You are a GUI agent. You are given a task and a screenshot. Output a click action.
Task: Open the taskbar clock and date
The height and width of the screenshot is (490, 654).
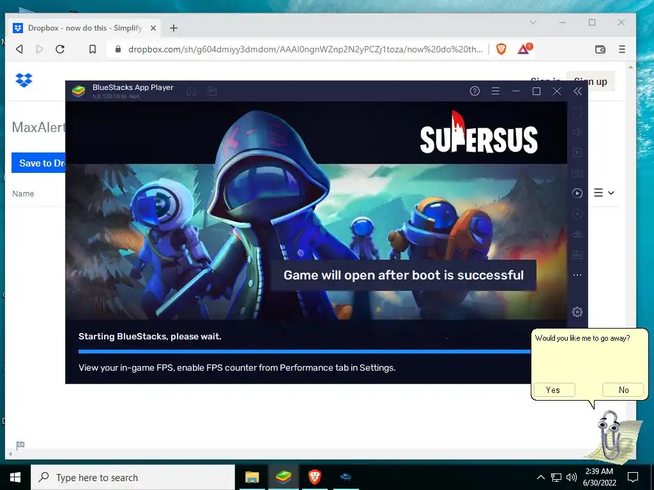599,477
